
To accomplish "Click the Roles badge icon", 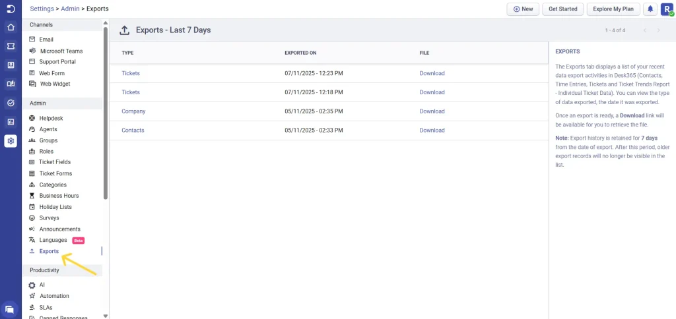I will [x=32, y=151].
